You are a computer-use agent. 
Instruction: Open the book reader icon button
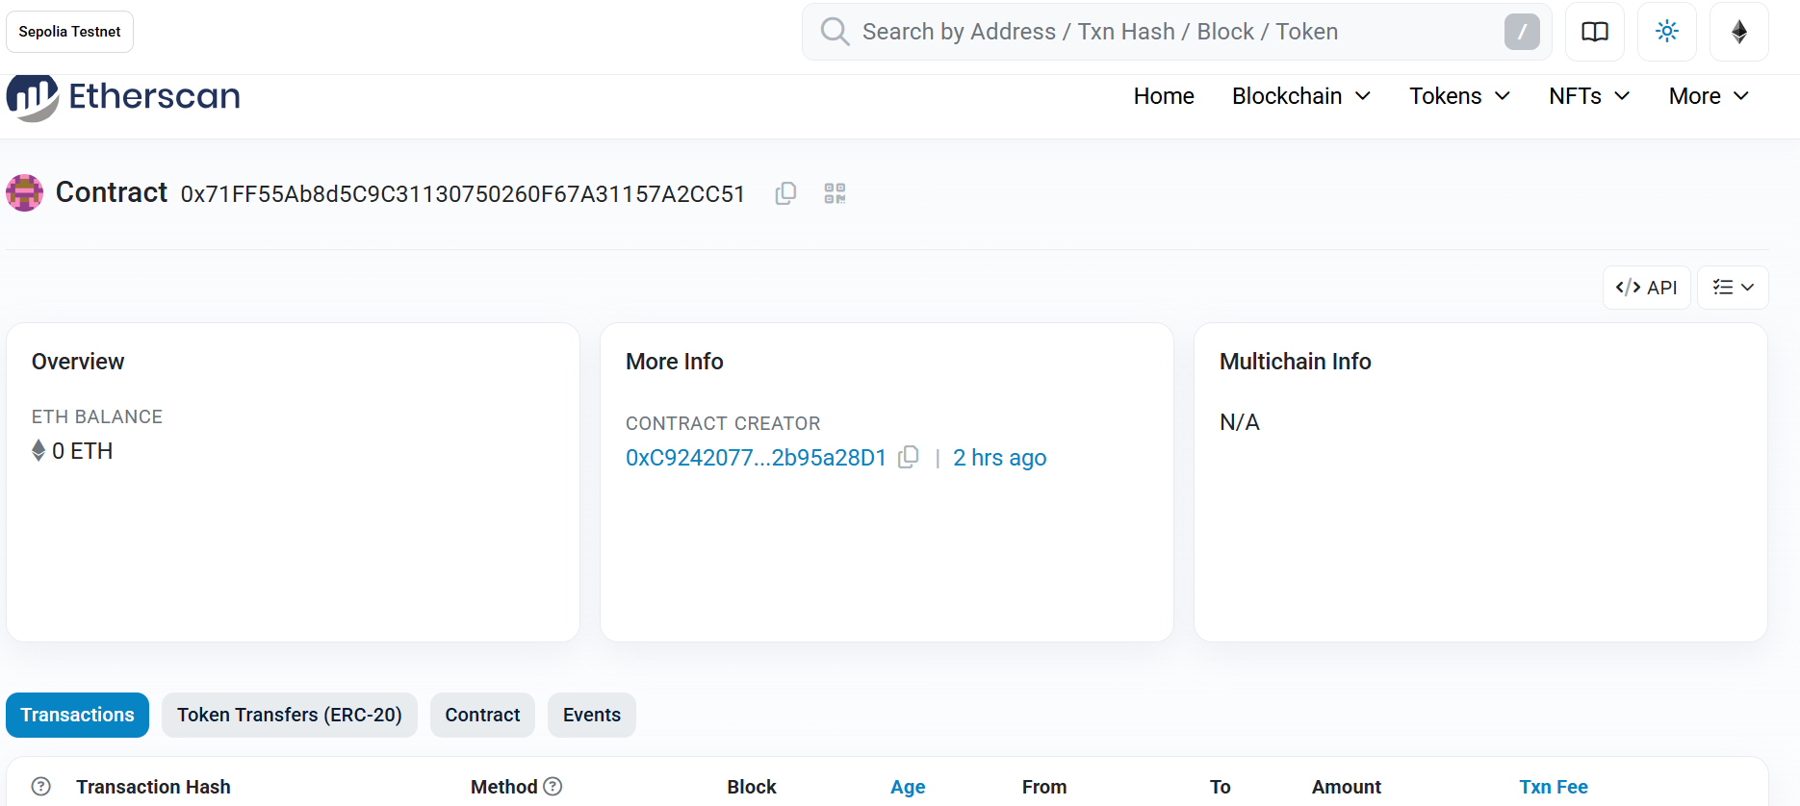point(1595,32)
